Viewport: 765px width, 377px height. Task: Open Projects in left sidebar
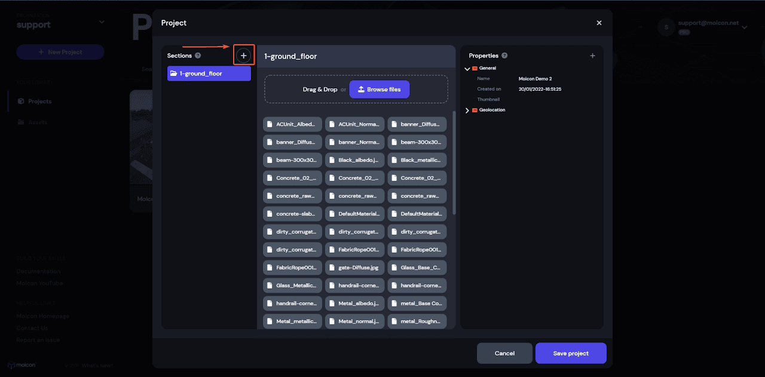pos(39,102)
